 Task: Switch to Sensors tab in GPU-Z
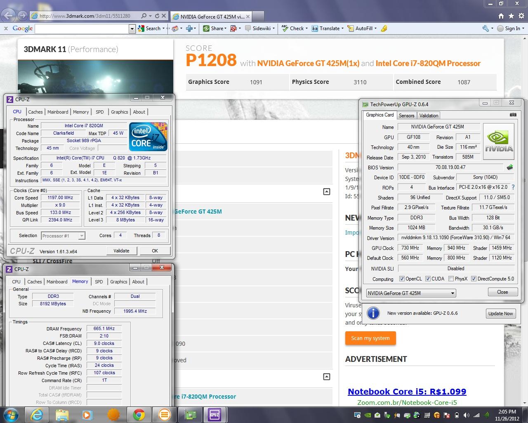click(x=406, y=116)
